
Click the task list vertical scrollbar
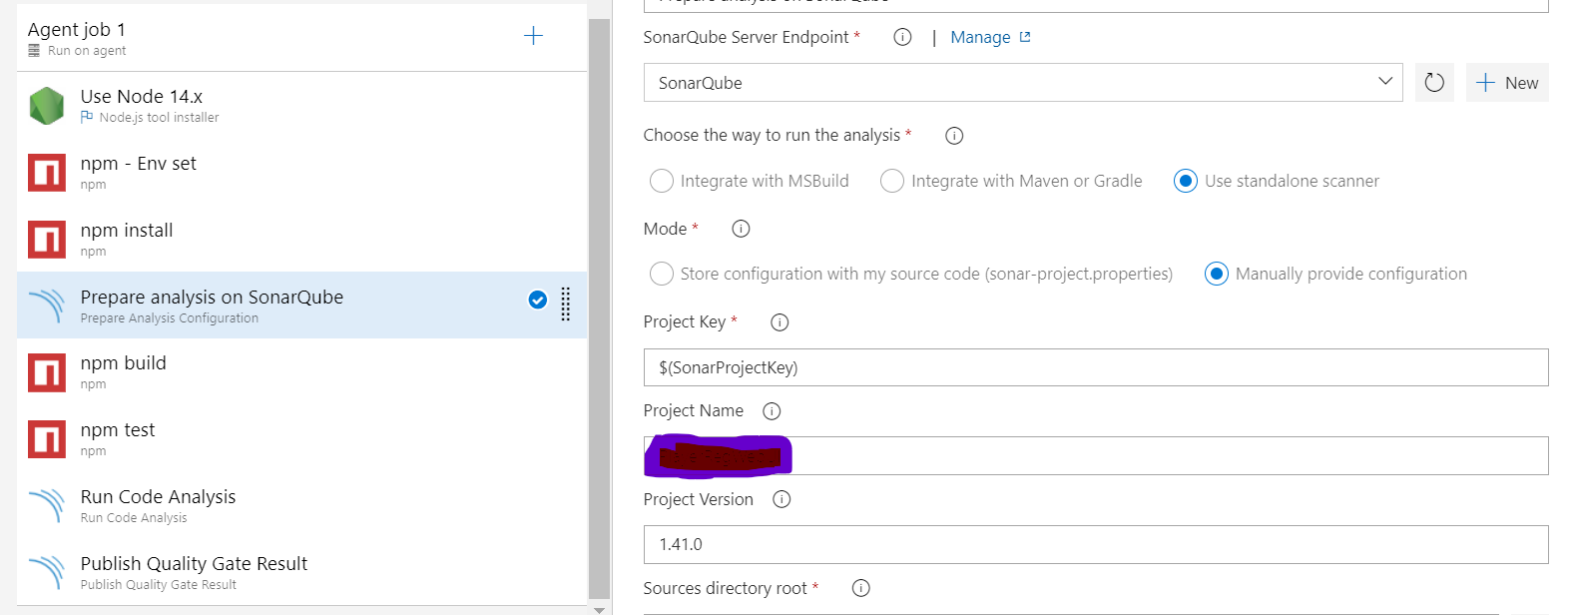tap(599, 300)
